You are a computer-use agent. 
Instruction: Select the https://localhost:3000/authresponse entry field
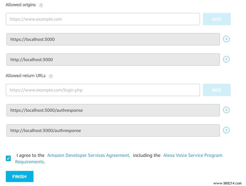tap(113, 110)
